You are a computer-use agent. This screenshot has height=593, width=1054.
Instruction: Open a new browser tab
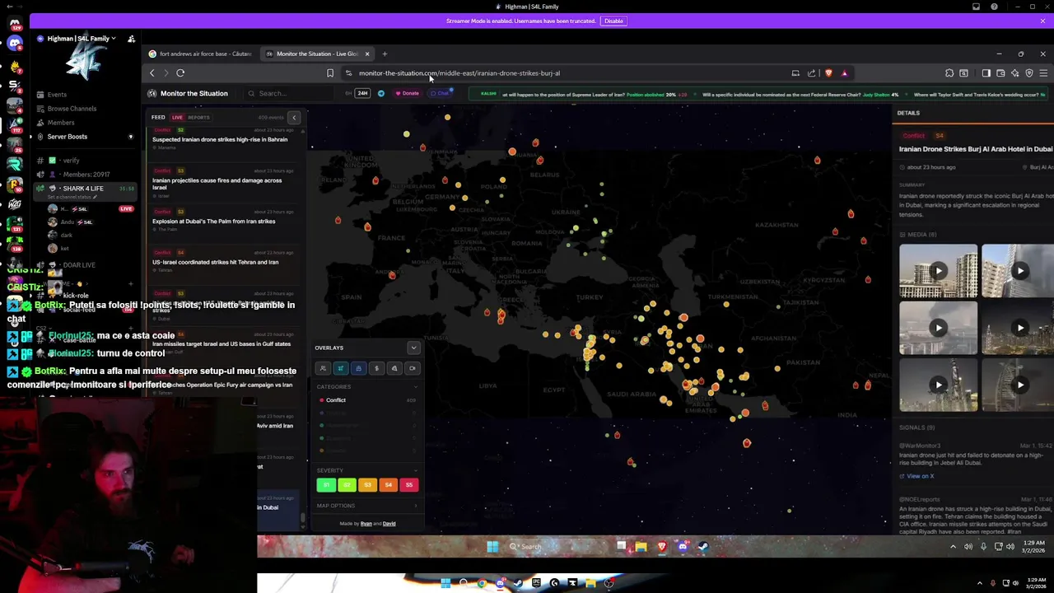point(385,54)
